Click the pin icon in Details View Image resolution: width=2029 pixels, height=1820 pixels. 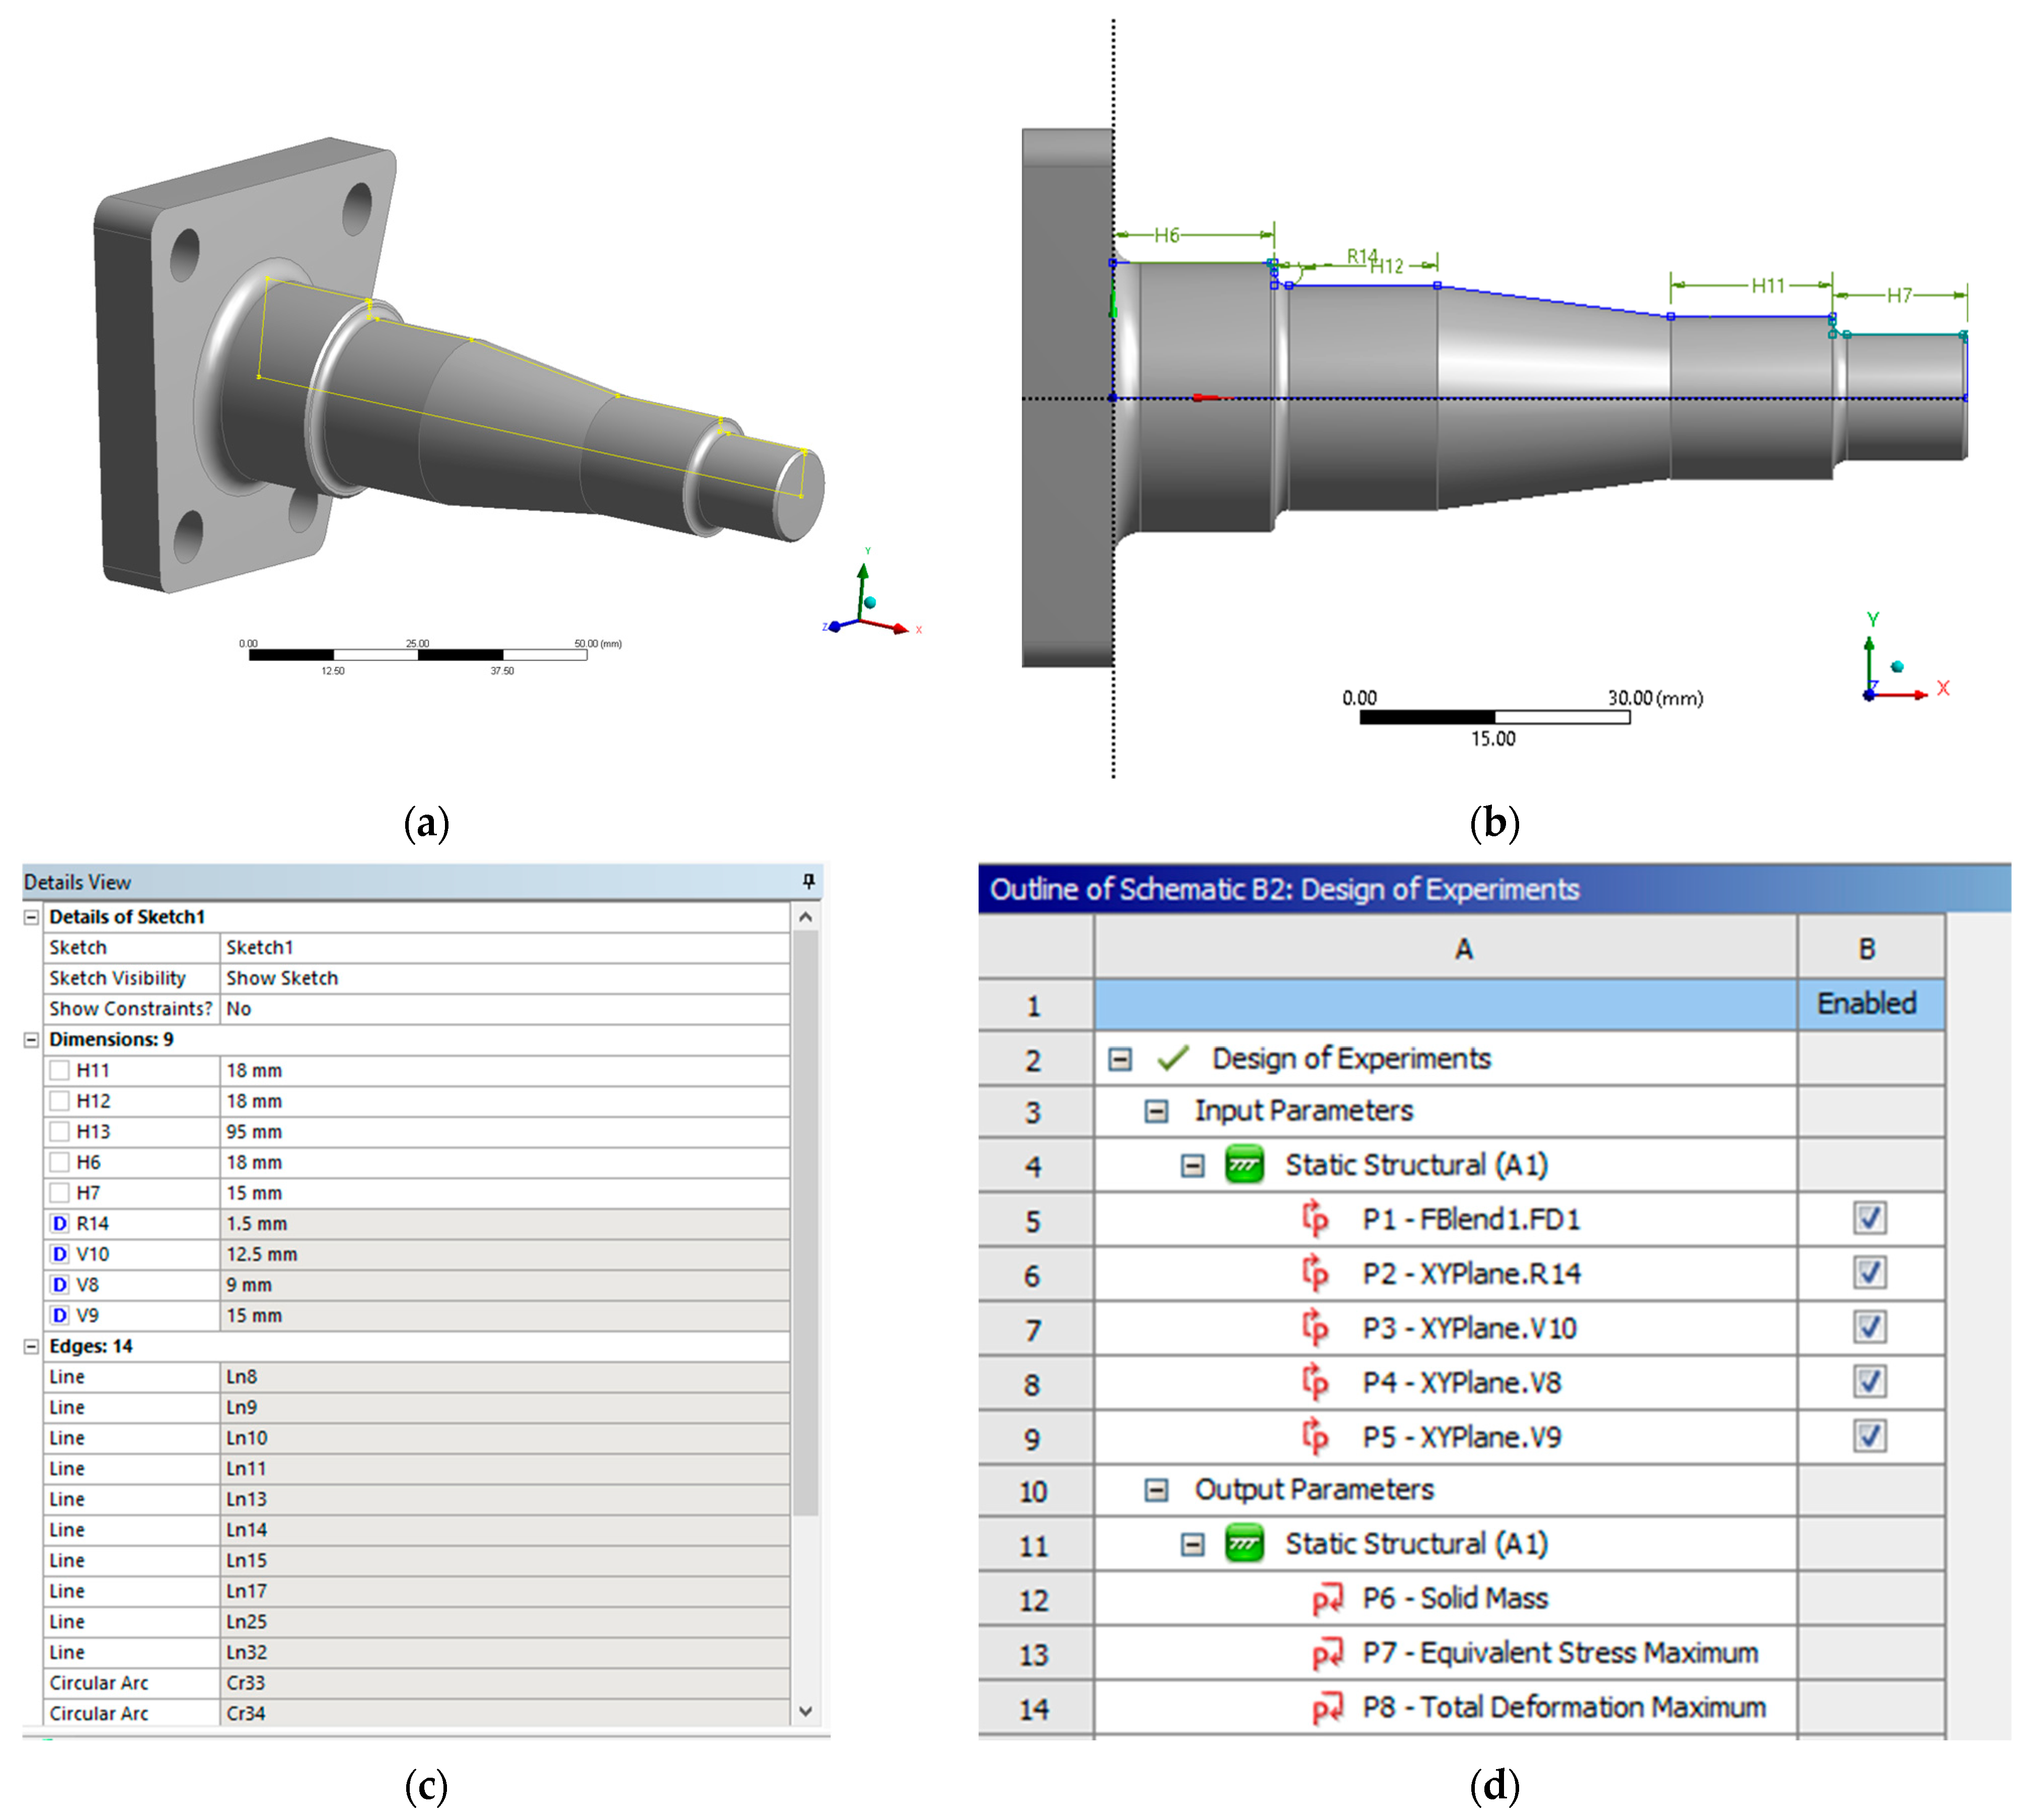(x=808, y=881)
